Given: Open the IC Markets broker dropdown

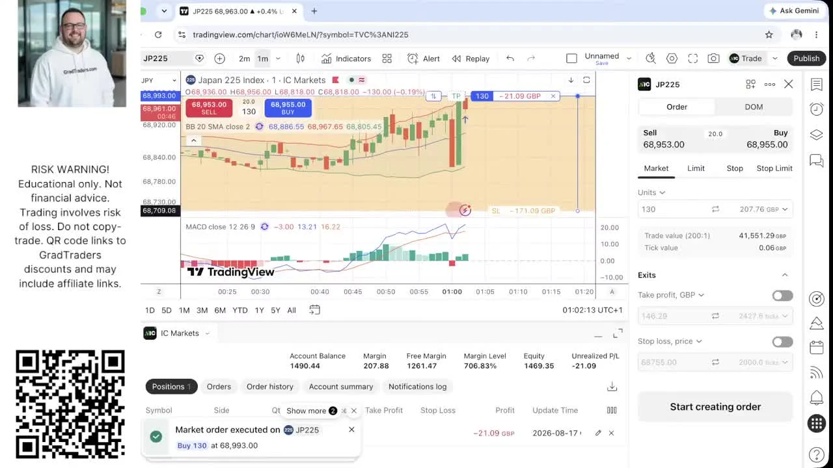Looking at the screenshot, I should (177, 333).
